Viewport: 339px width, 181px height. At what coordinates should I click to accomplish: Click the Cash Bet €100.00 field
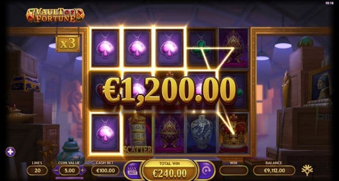click(105, 171)
